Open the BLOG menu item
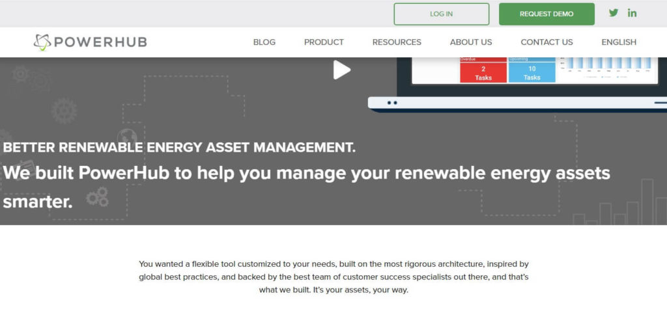667x315 pixels. 264,42
